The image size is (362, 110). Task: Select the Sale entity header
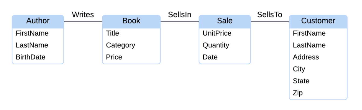pyautogui.click(x=224, y=21)
